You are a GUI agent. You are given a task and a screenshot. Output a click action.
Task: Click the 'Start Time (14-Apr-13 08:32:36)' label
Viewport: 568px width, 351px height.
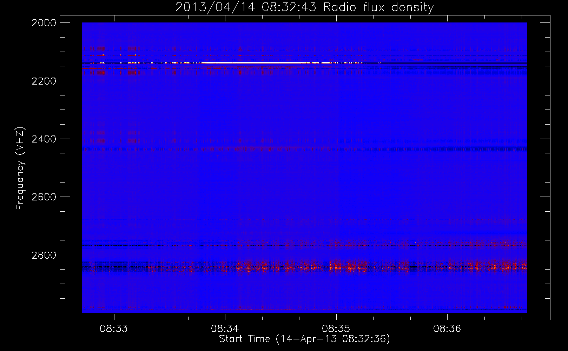(304, 339)
